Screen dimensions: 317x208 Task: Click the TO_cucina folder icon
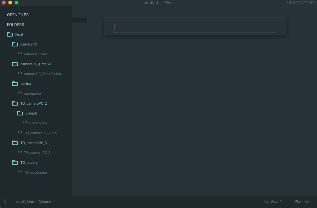[15, 163]
